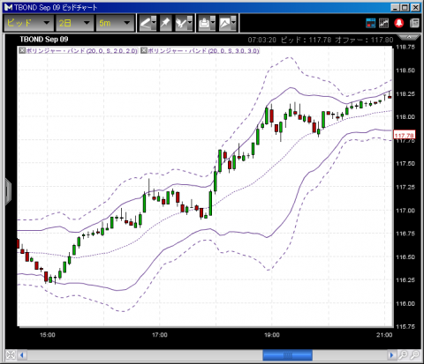
Task: Minimize the chart window
Action: [x=395, y=8]
